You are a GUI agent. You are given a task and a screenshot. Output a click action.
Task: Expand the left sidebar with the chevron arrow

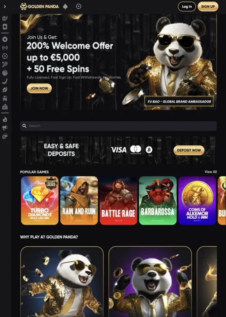click(x=5, y=6)
